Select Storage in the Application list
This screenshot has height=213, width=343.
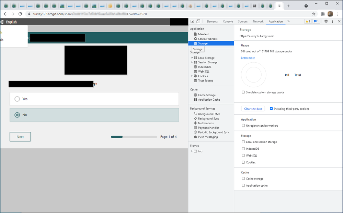pos(211,43)
